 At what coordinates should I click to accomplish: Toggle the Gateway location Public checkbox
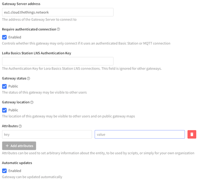[4, 110]
